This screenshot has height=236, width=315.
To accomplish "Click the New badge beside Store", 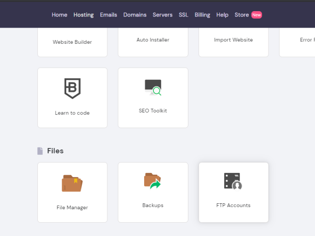I will click(x=257, y=15).
